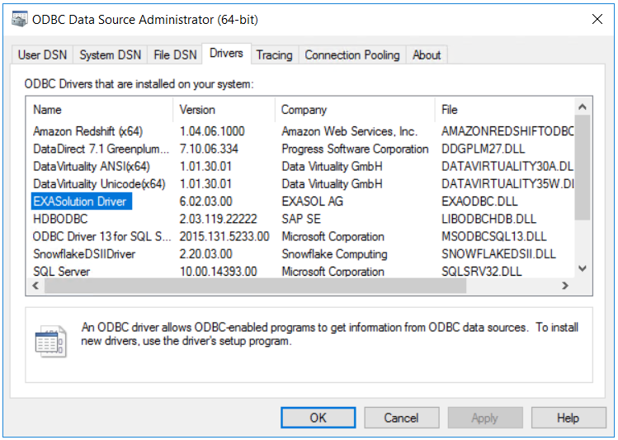Screen dimensions: 618x440
Task: Click the MSODBCSQL13.DLL file cell
Action: click(x=494, y=237)
